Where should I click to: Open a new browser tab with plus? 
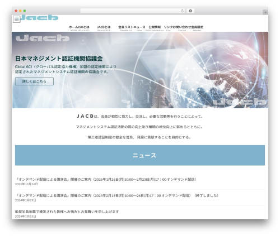265,12
